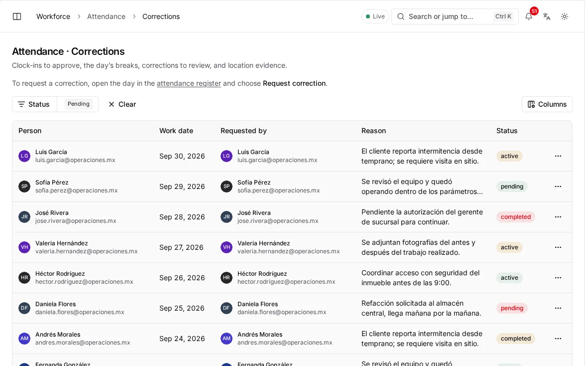The image size is (585, 366).
Task: Click Luis García's avatar in Person column
Action: (x=24, y=156)
